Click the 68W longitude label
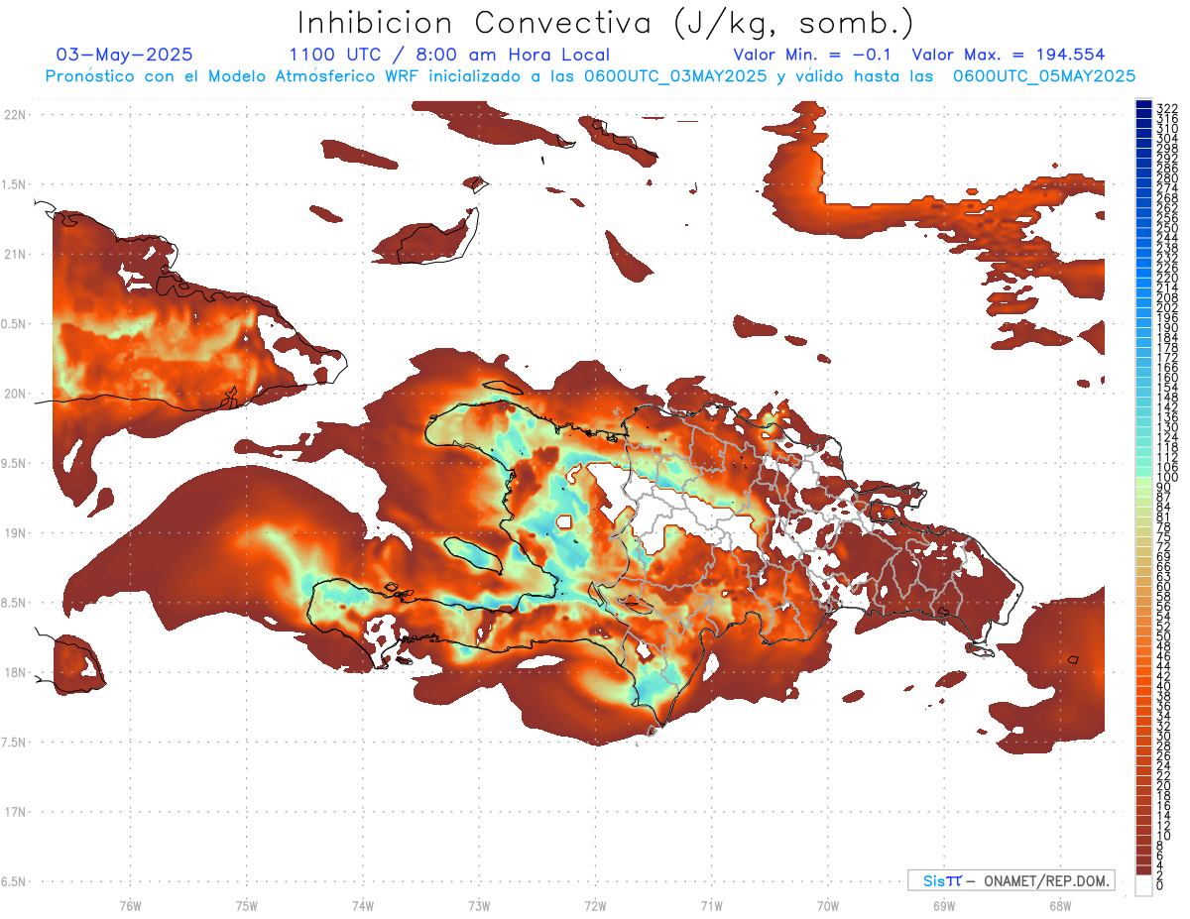This screenshot has height=919, width=1190. [x=1059, y=905]
